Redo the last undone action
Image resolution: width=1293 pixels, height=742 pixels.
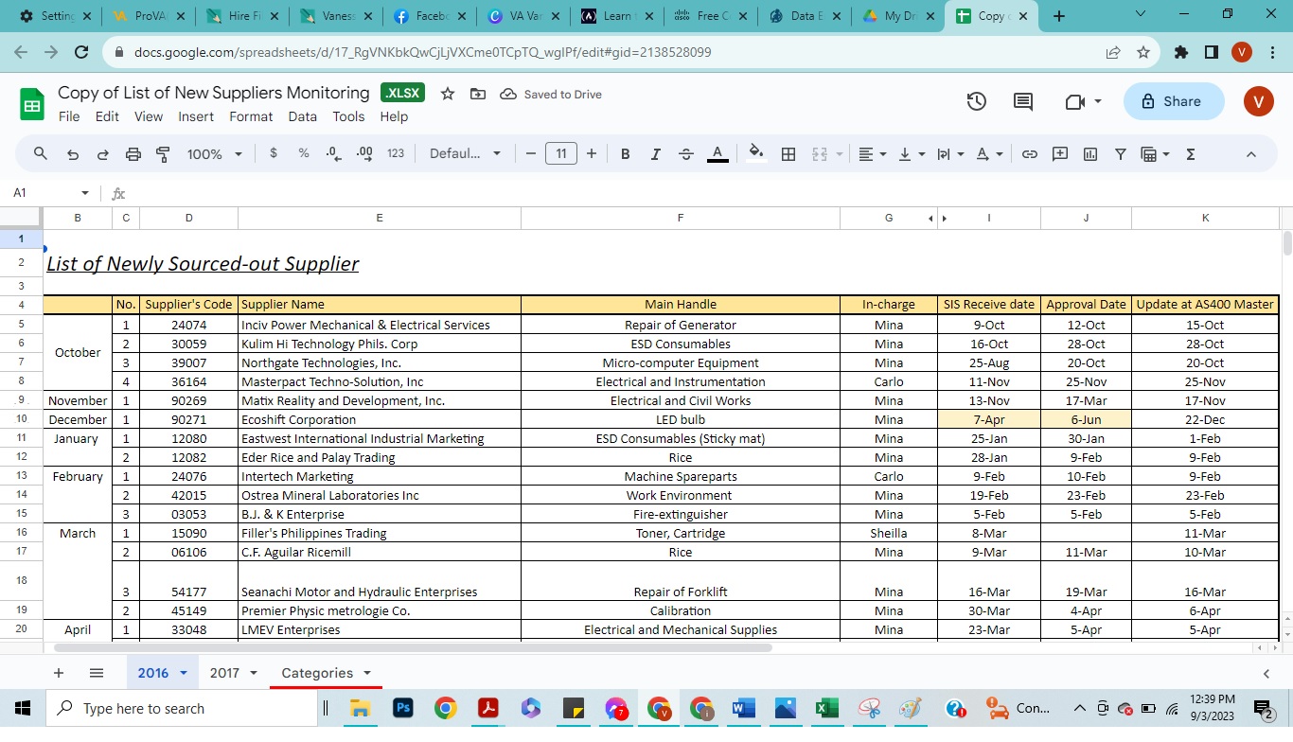pyautogui.click(x=103, y=154)
